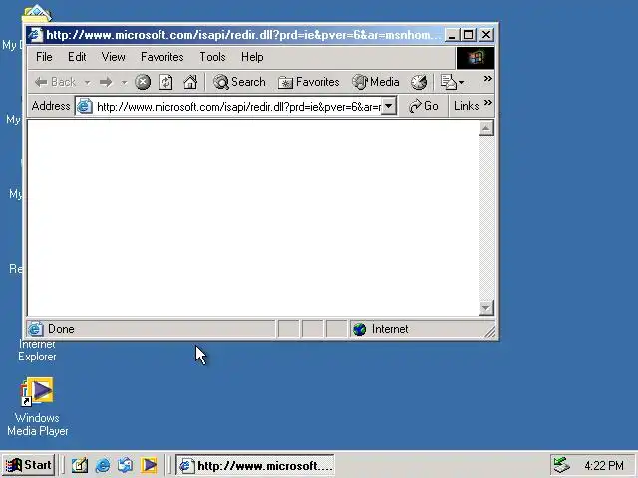
Task: Open the address bar dropdown list
Action: (x=389, y=106)
